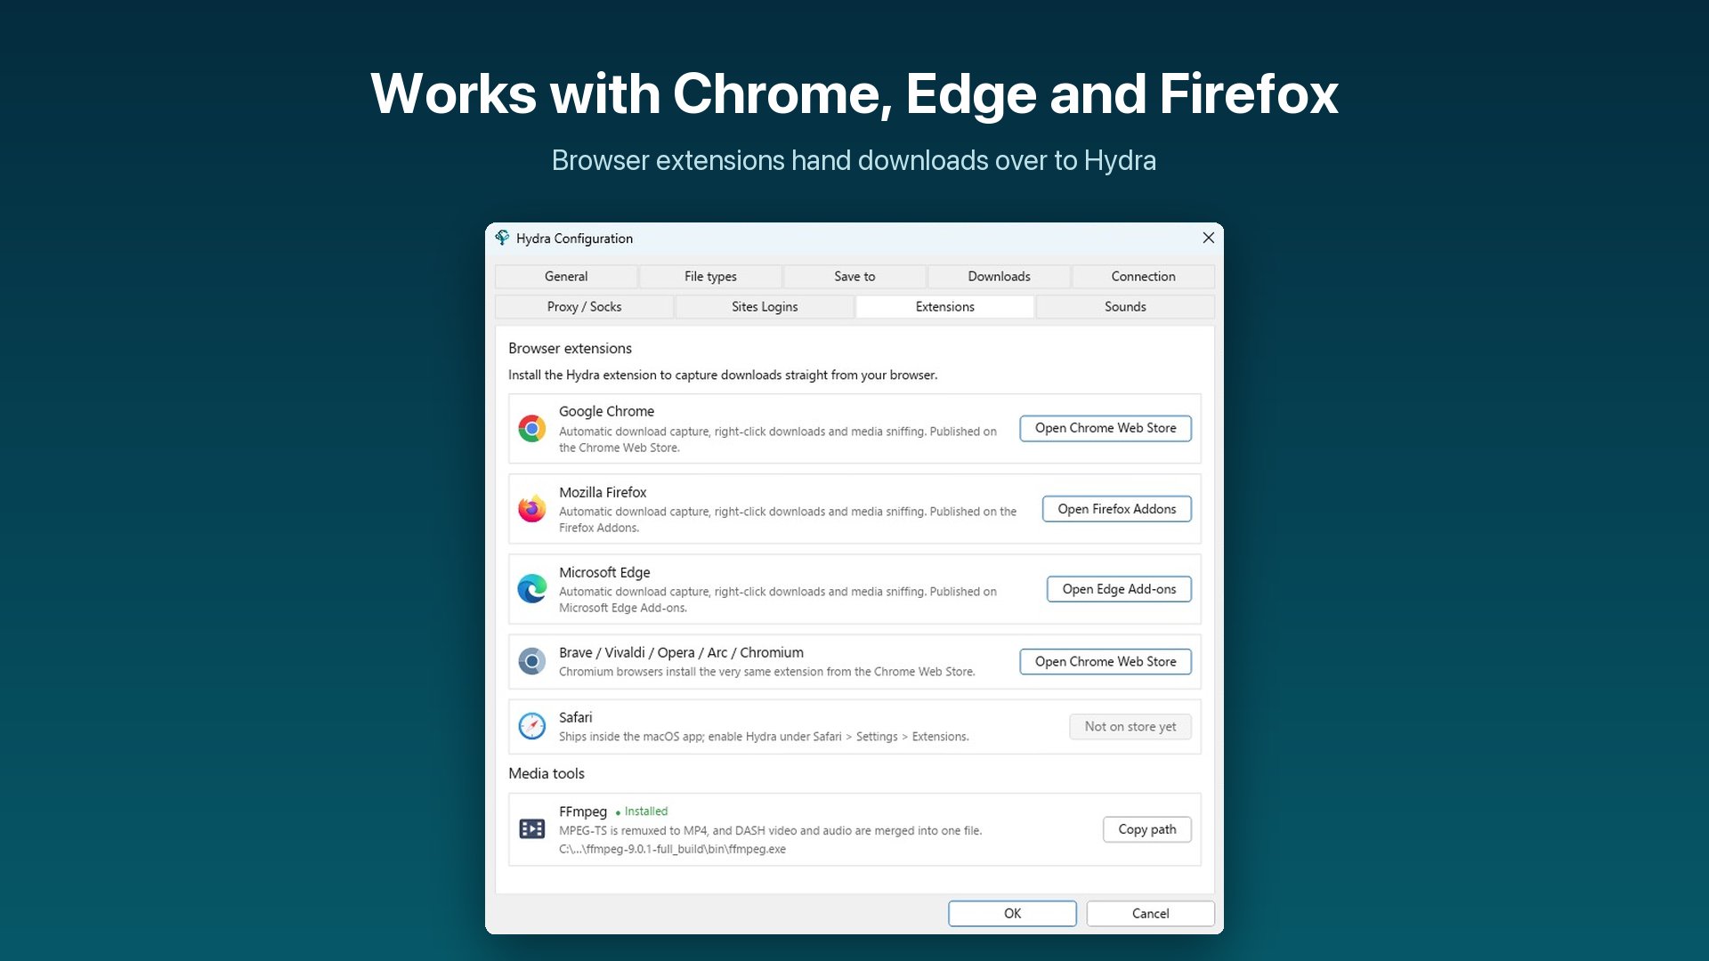Open the Sounds tab

tap(1125, 307)
